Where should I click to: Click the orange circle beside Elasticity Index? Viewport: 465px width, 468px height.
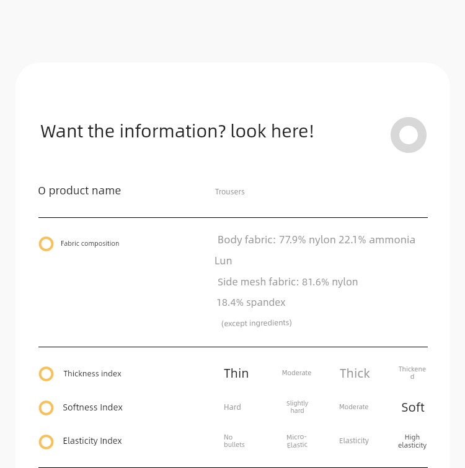pyautogui.click(x=46, y=442)
